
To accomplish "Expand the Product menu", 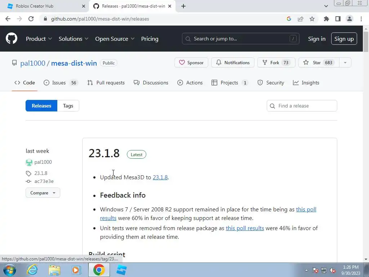I will (39, 39).
